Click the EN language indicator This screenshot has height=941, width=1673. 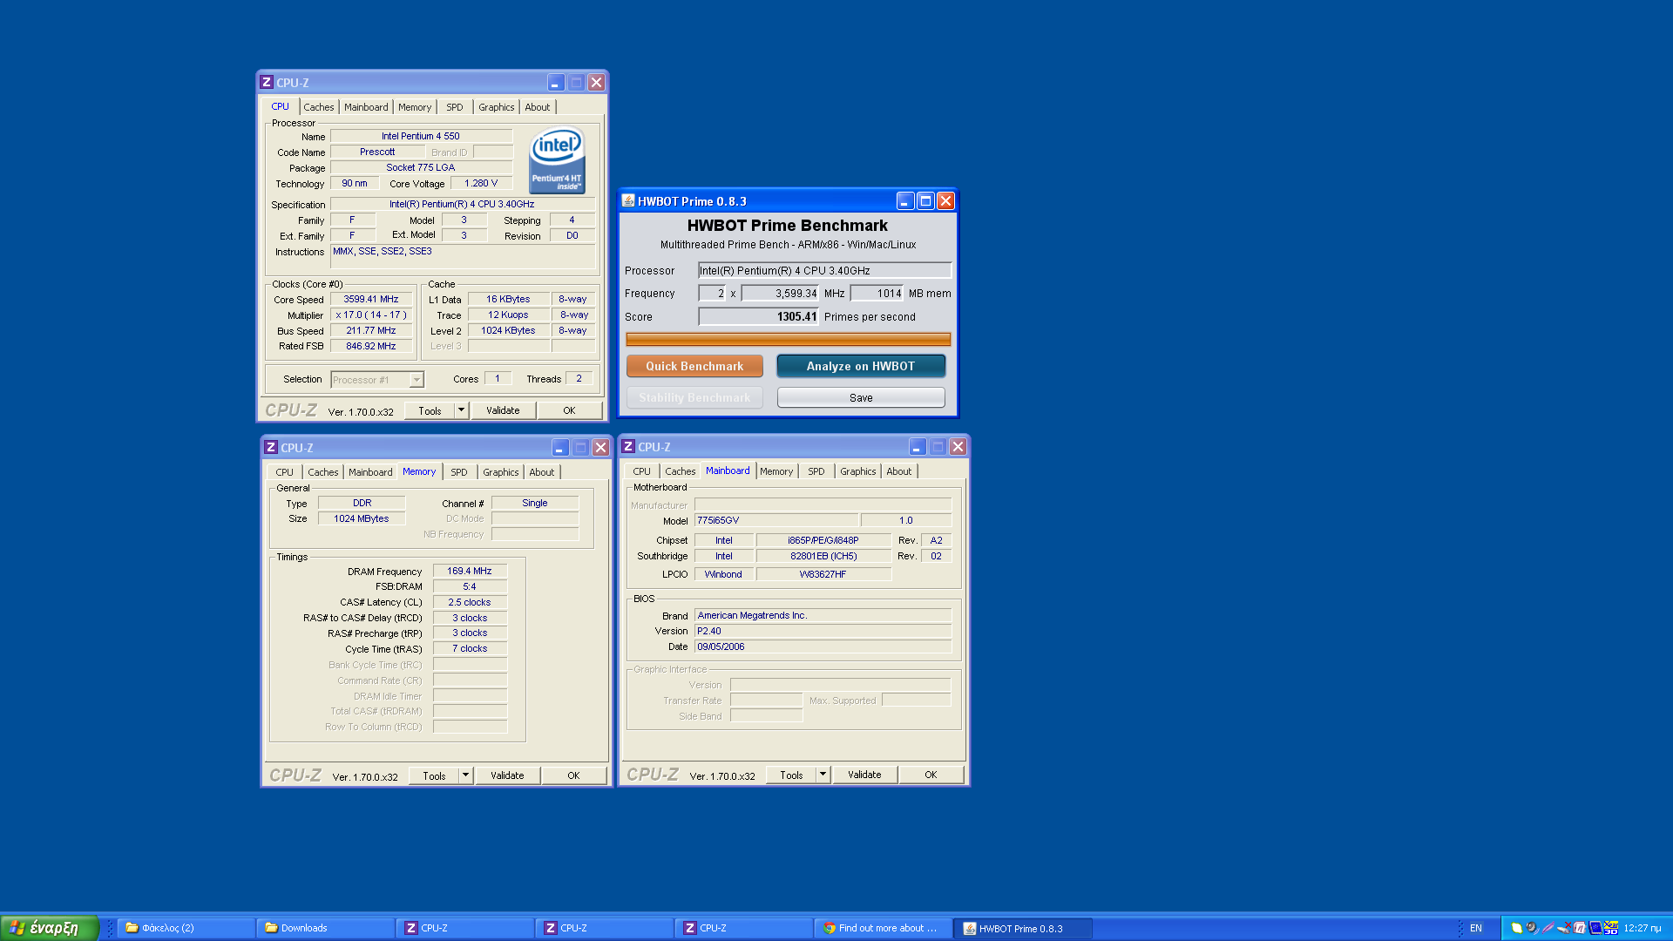[1476, 929]
